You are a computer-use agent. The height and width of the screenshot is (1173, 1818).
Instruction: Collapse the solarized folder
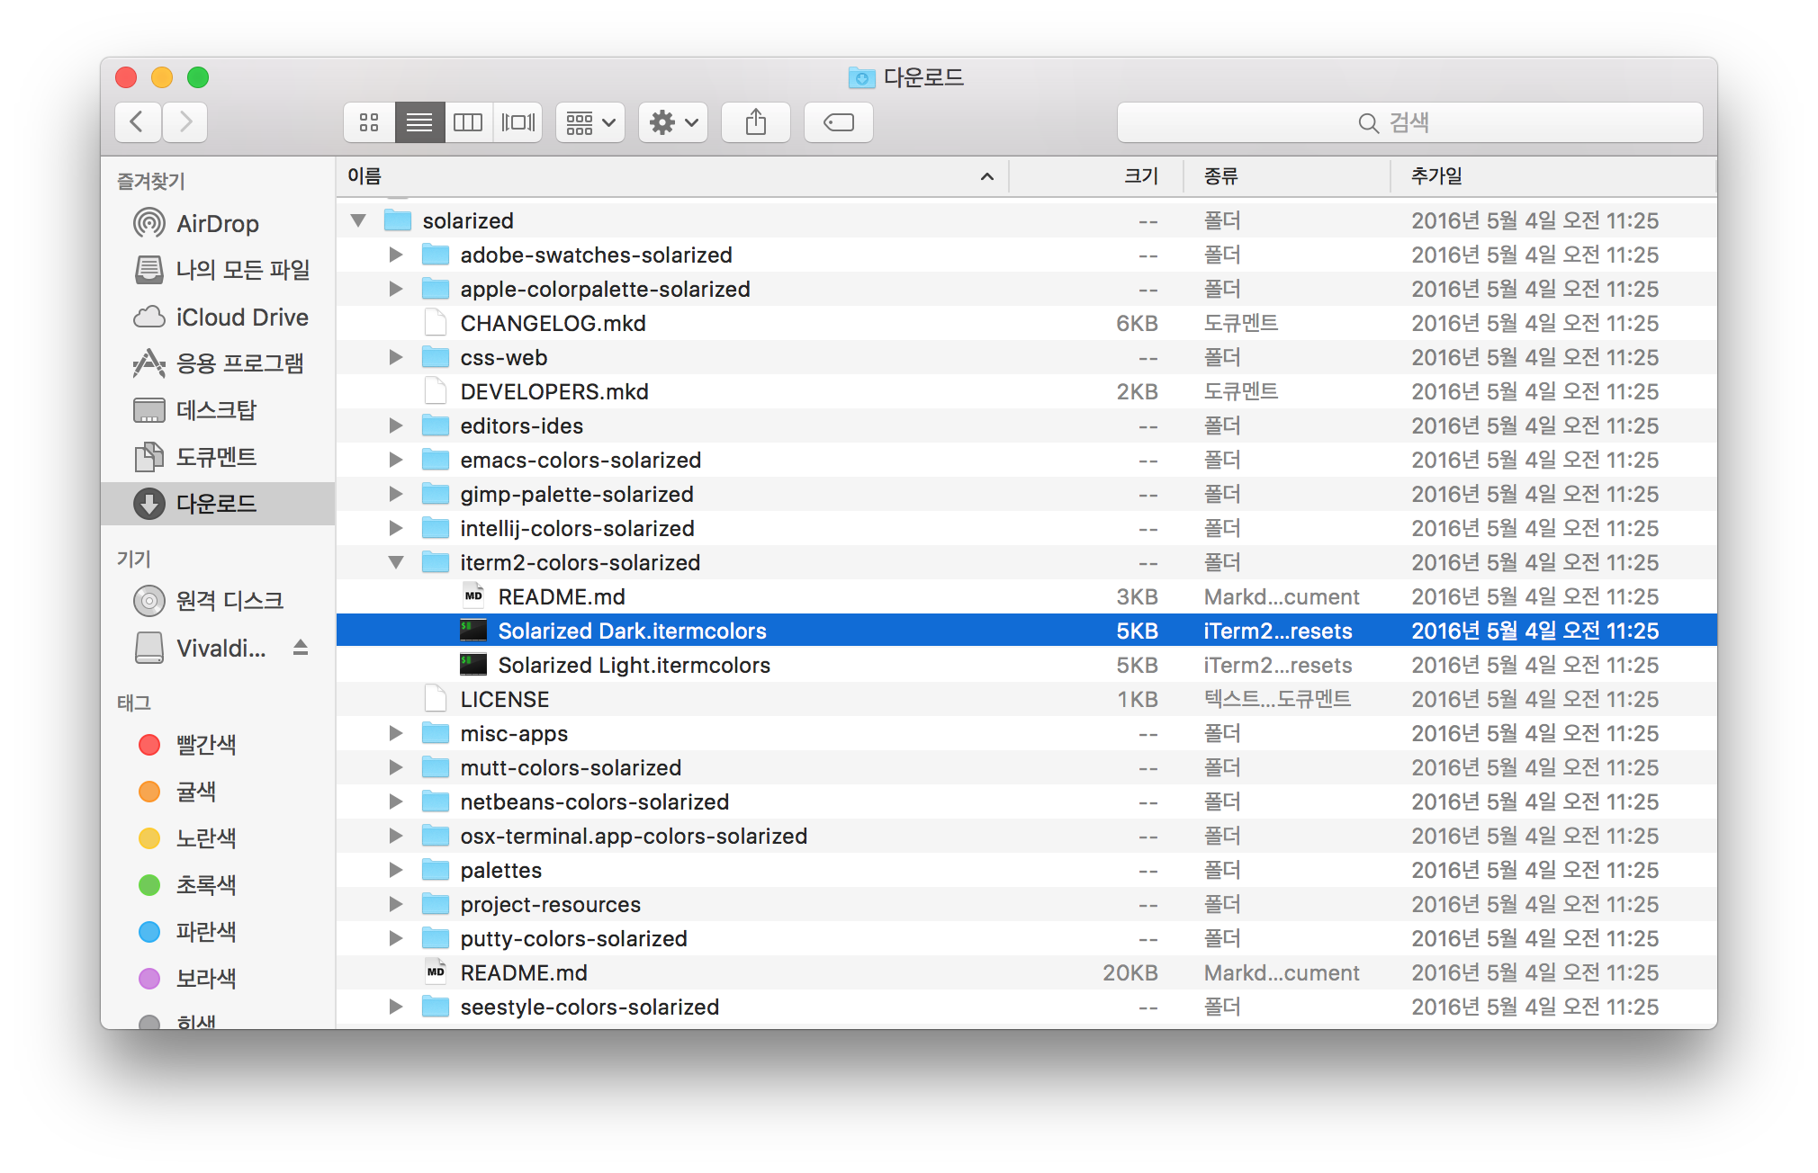[x=358, y=220]
